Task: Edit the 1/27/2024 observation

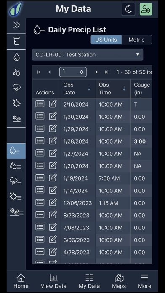Action: coord(53,153)
